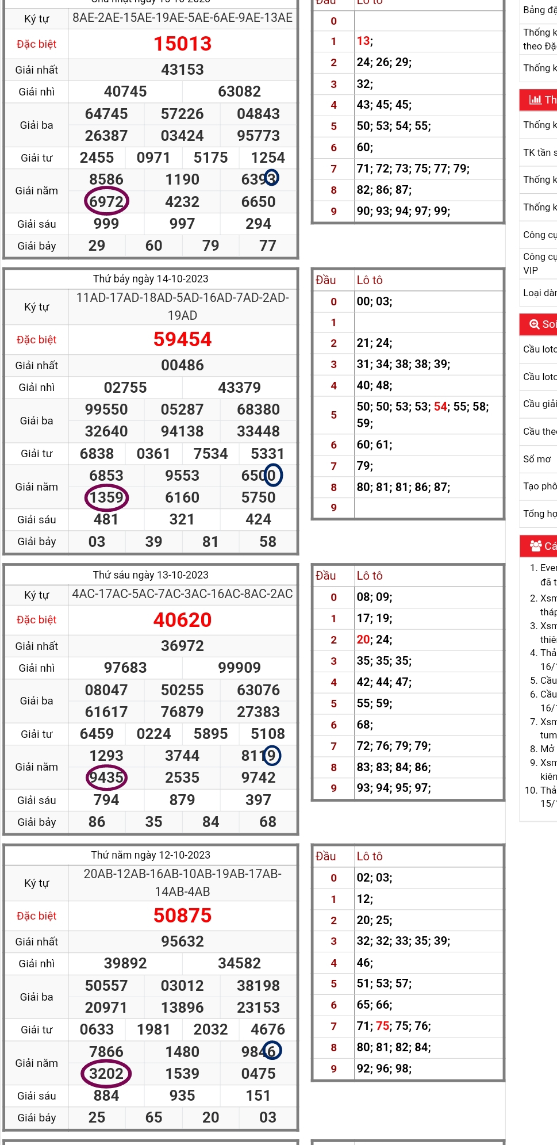This screenshot has height=1145, width=557.
Task: Click the Cầu giải sidebar link
Action: (539, 404)
